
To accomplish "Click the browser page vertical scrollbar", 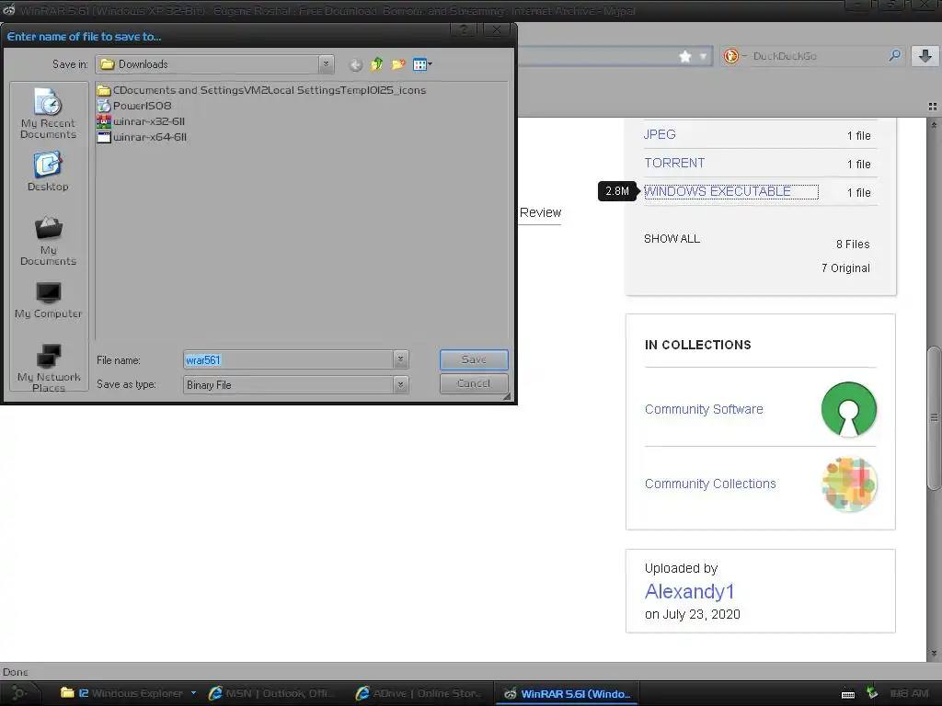I will pyautogui.click(x=934, y=418).
